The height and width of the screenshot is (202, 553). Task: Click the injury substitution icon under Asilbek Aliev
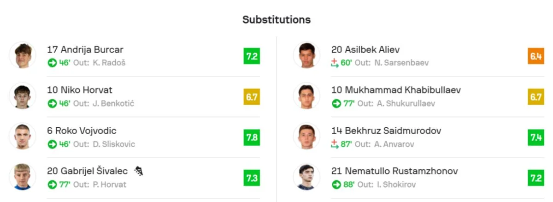(335, 63)
